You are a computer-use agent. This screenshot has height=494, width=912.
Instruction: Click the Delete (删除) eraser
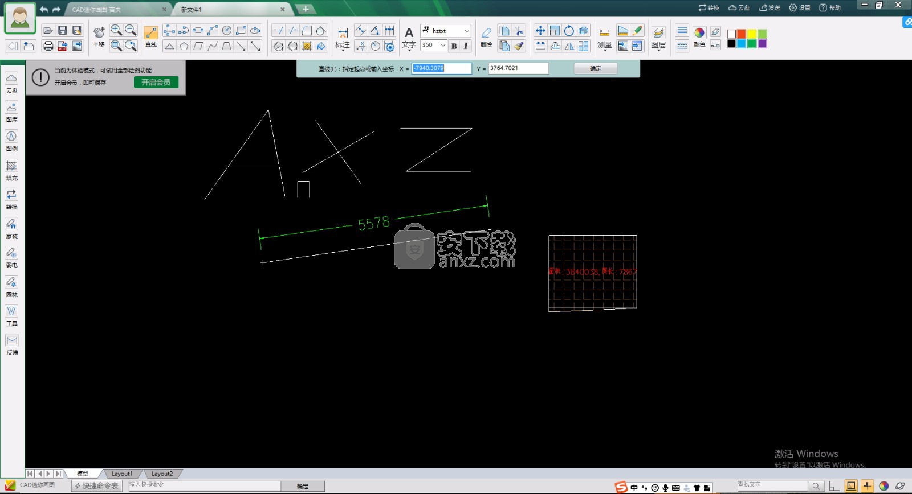click(x=486, y=37)
